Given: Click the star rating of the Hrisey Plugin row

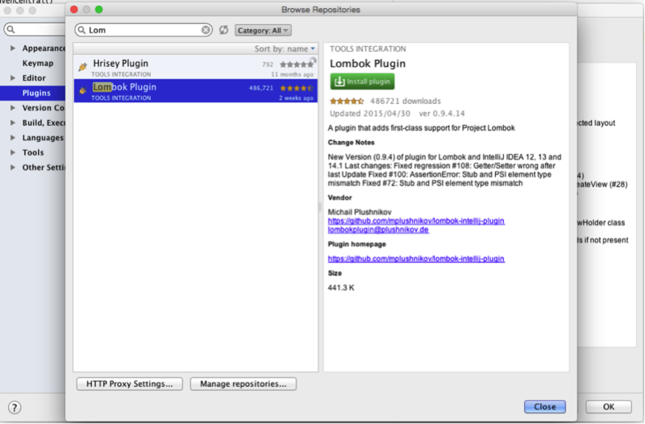Looking at the screenshot, I should [296, 64].
